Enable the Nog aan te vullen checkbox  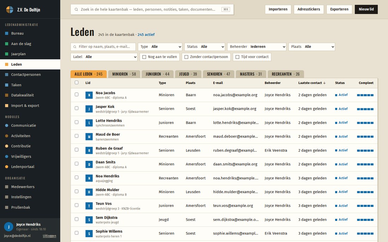pyautogui.click(x=144, y=57)
